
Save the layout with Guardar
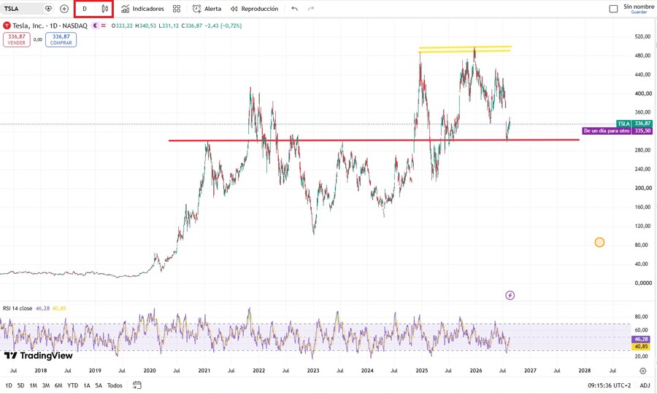[639, 12]
